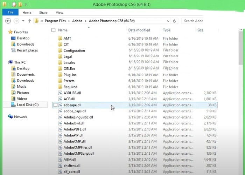Screen dimensions: 245x175
Task: Open recent locations dropdown arrow
Action: [x=23, y=21]
